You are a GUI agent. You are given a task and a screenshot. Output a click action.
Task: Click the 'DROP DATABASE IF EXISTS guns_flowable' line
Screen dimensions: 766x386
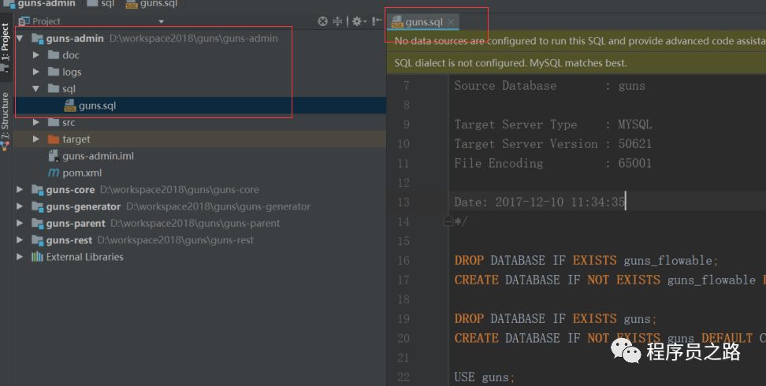(586, 261)
